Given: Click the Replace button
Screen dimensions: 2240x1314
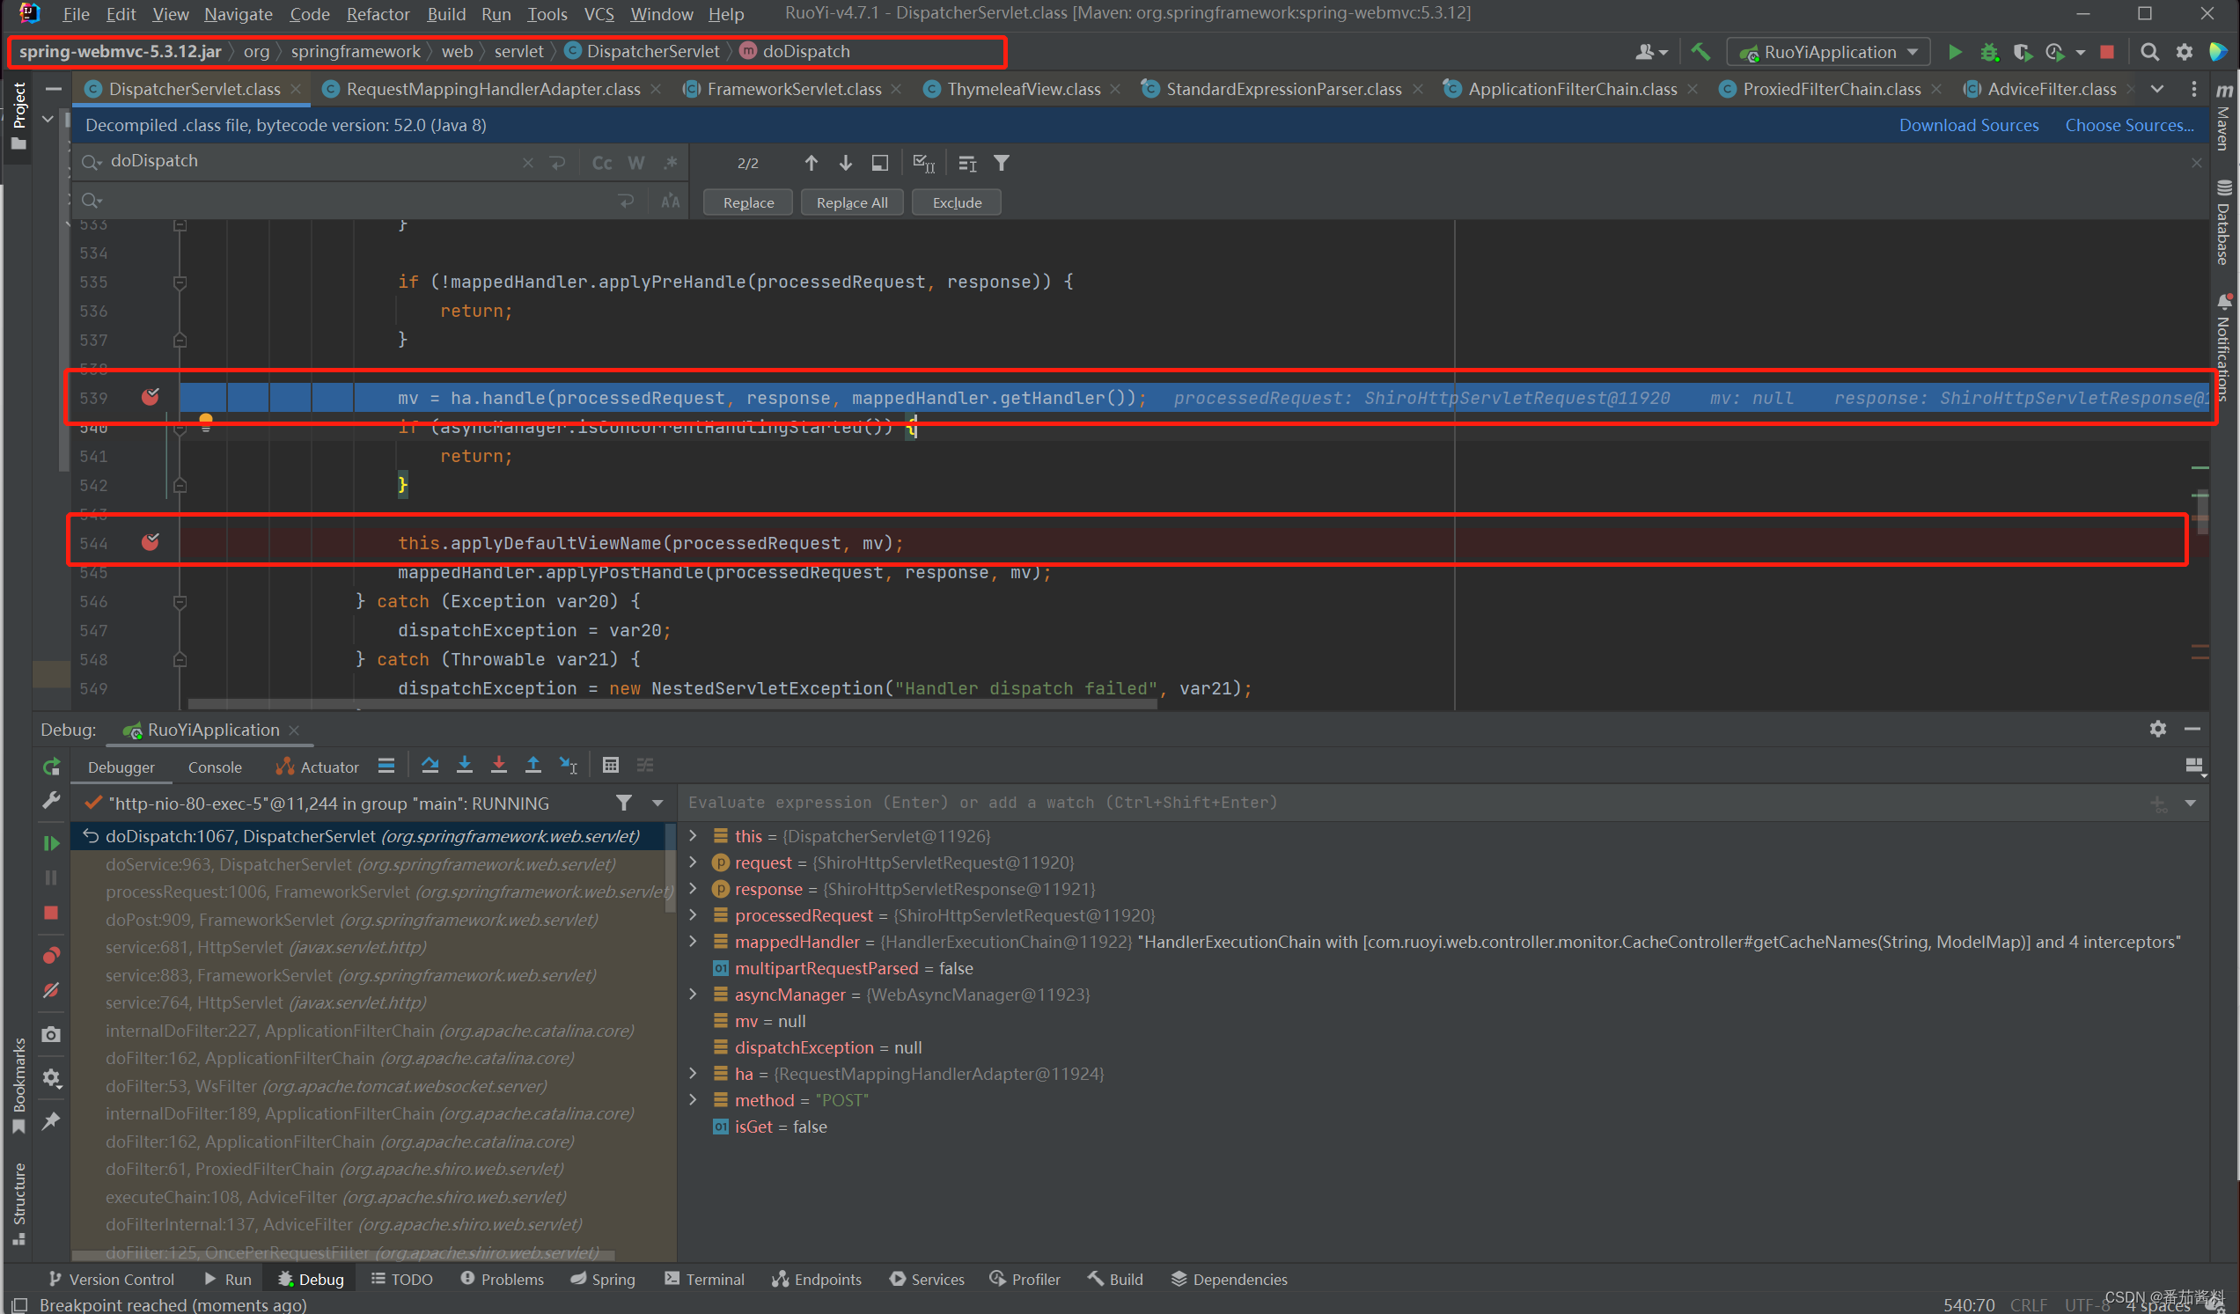Looking at the screenshot, I should pyautogui.click(x=748, y=202).
